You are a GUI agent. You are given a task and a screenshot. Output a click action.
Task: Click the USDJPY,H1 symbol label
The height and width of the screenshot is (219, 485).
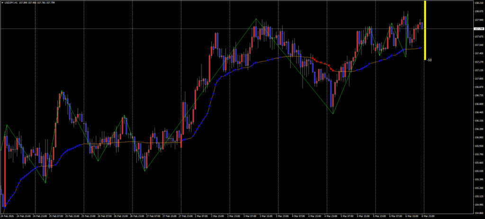[x=10, y=2]
